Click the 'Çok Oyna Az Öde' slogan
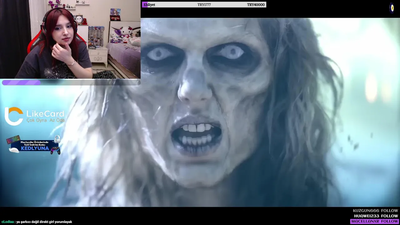The image size is (400, 225). pyautogui.click(x=46, y=120)
